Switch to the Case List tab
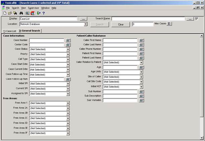 coord(10,31)
